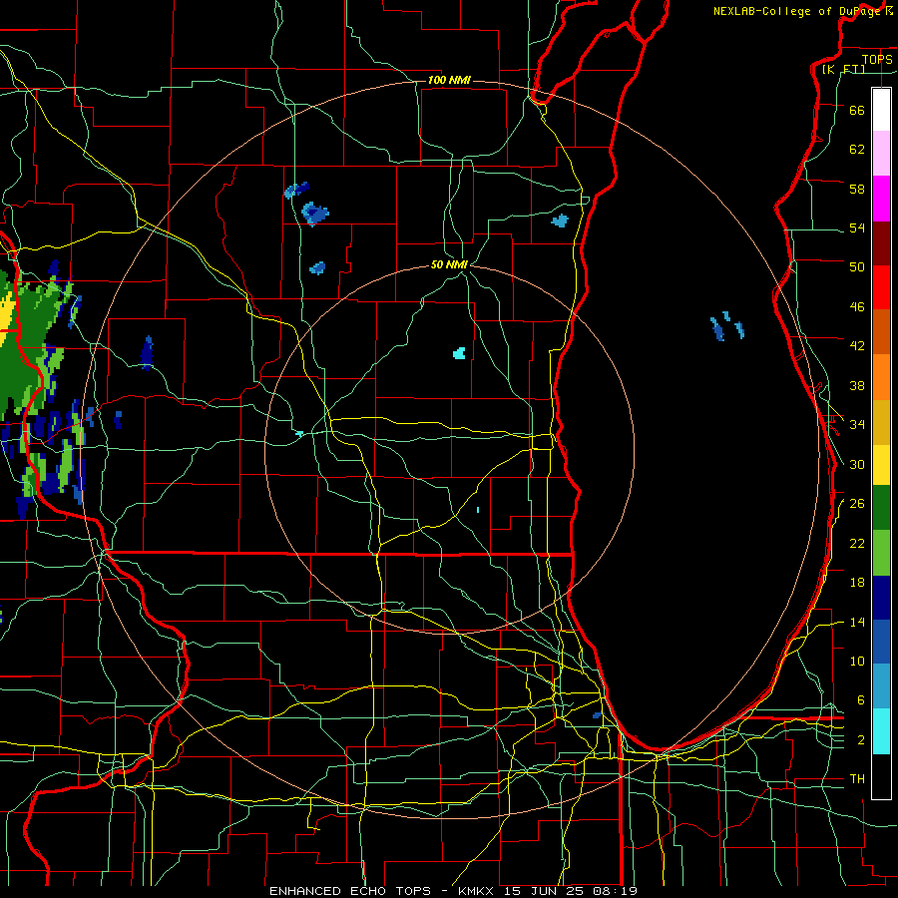Viewport: 898px width, 898px height.
Task: Click the light pink legend swatch beside 62
Action: tap(881, 153)
